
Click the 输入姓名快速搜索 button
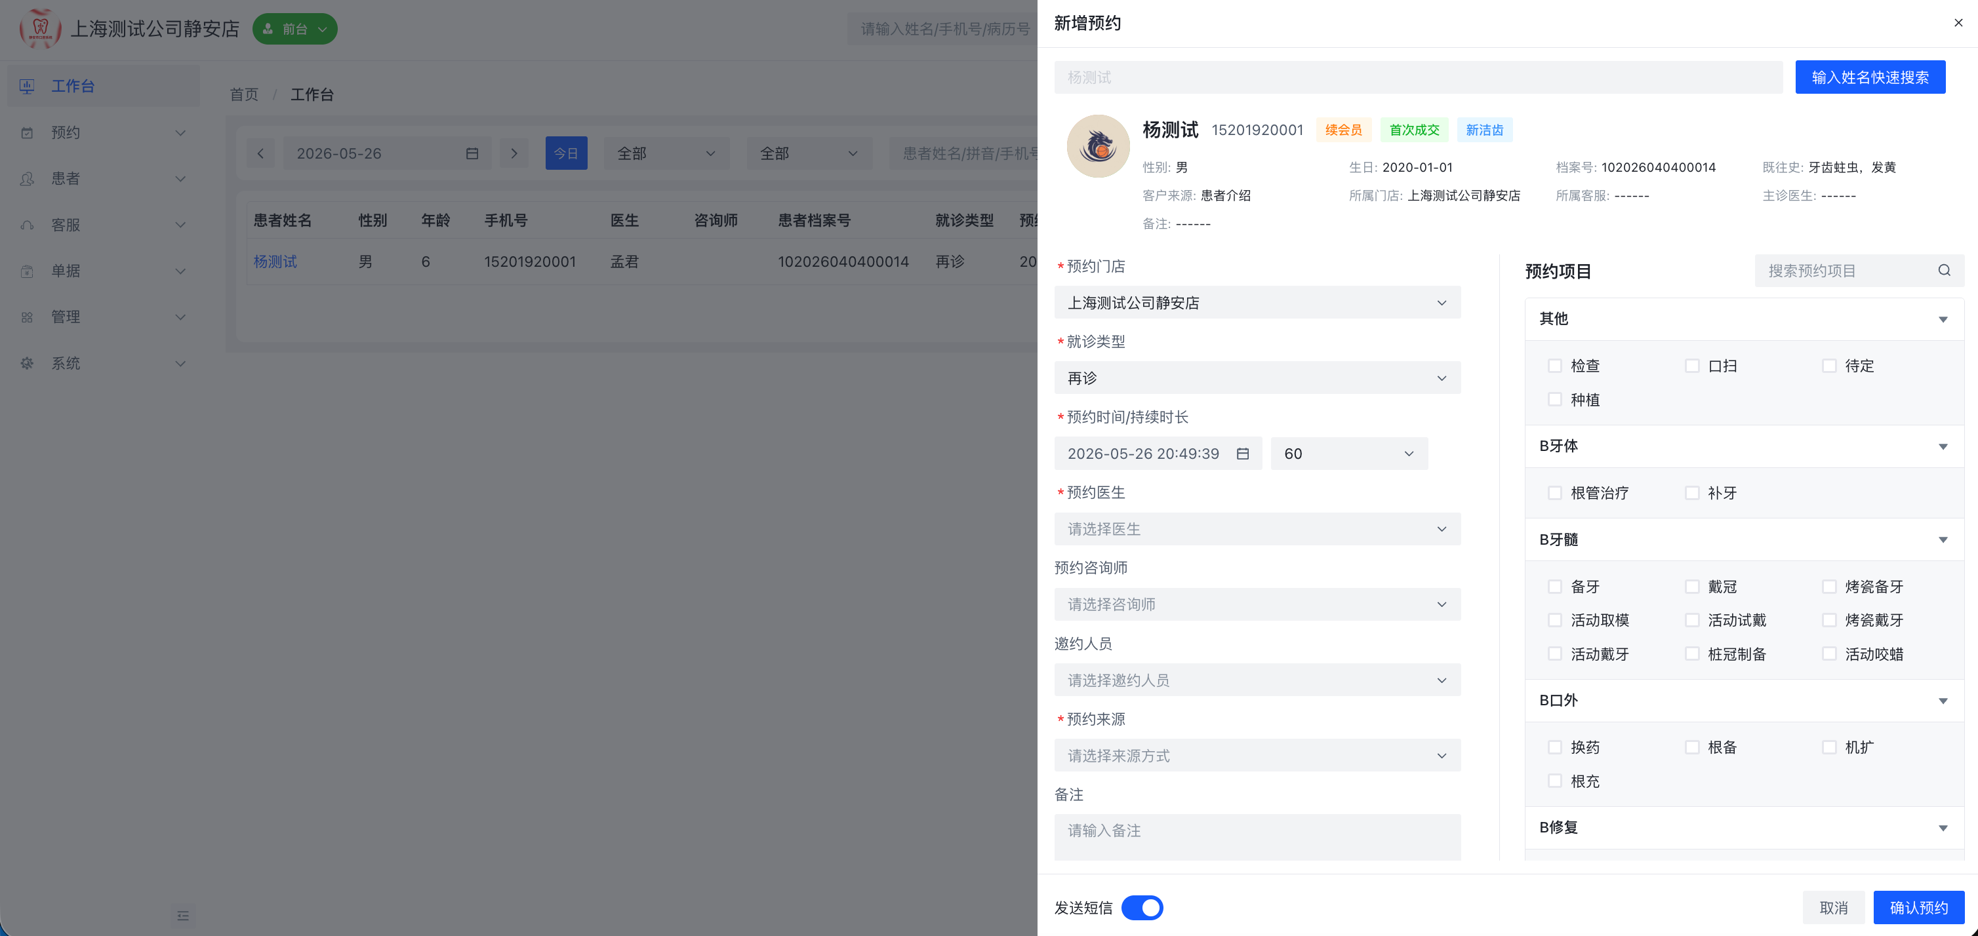click(1870, 77)
